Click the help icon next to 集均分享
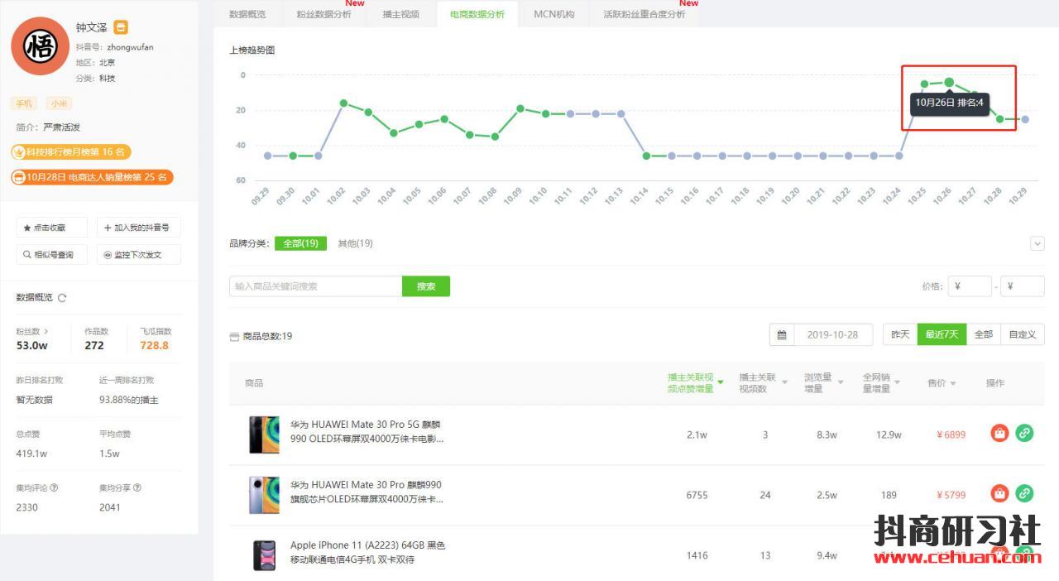Image resolution: width=1059 pixels, height=581 pixels. coord(137,488)
